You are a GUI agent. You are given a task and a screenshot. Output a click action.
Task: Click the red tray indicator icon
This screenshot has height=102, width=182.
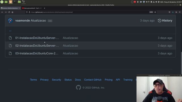(x=135, y=2)
